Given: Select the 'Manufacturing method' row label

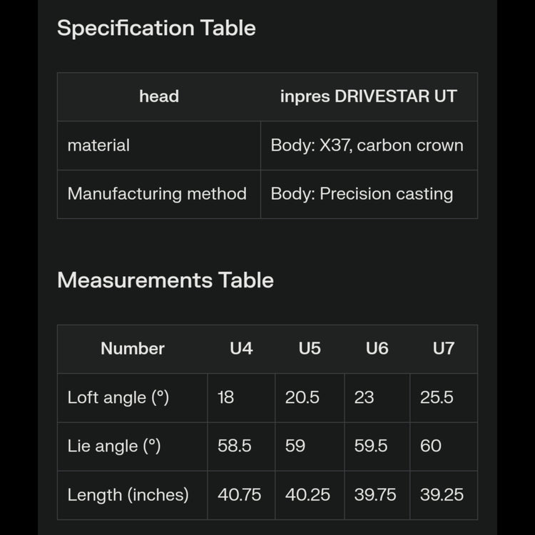Looking at the screenshot, I should pyautogui.click(x=157, y=194).
